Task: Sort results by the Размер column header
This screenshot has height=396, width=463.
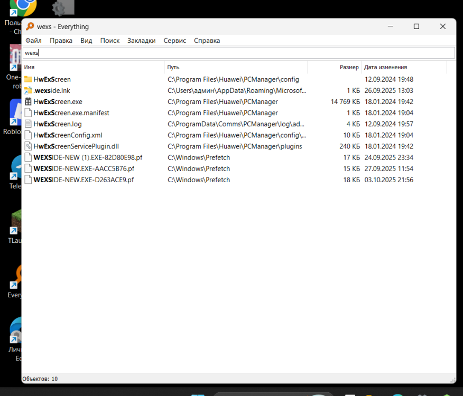Action: [335, 67]
